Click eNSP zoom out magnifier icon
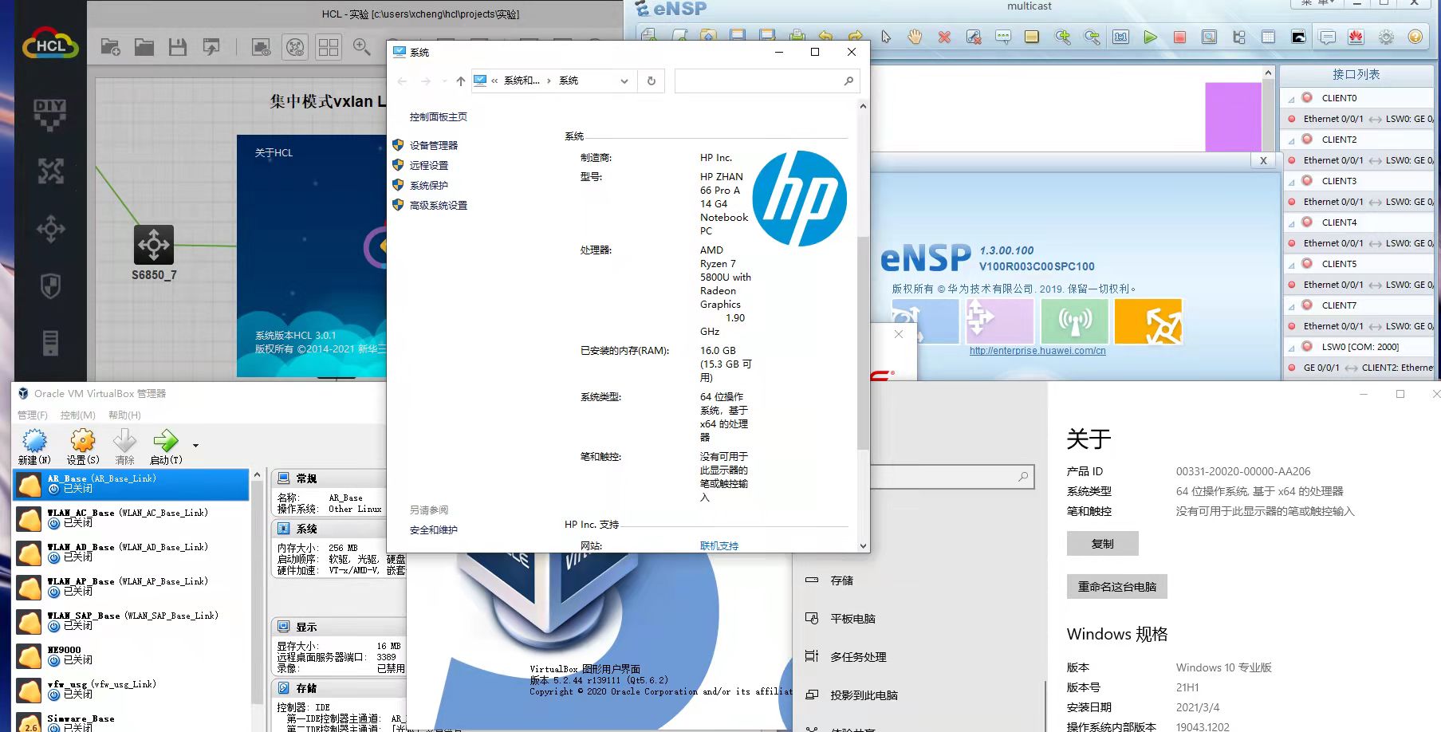The height and width of the screenshot is (732, 1441). pyautogui.click(x=1092, y=37)
